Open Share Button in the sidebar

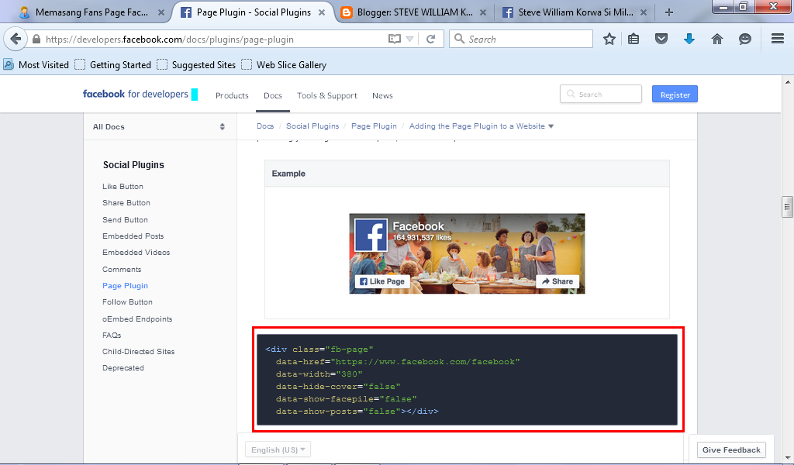(126, 202)
